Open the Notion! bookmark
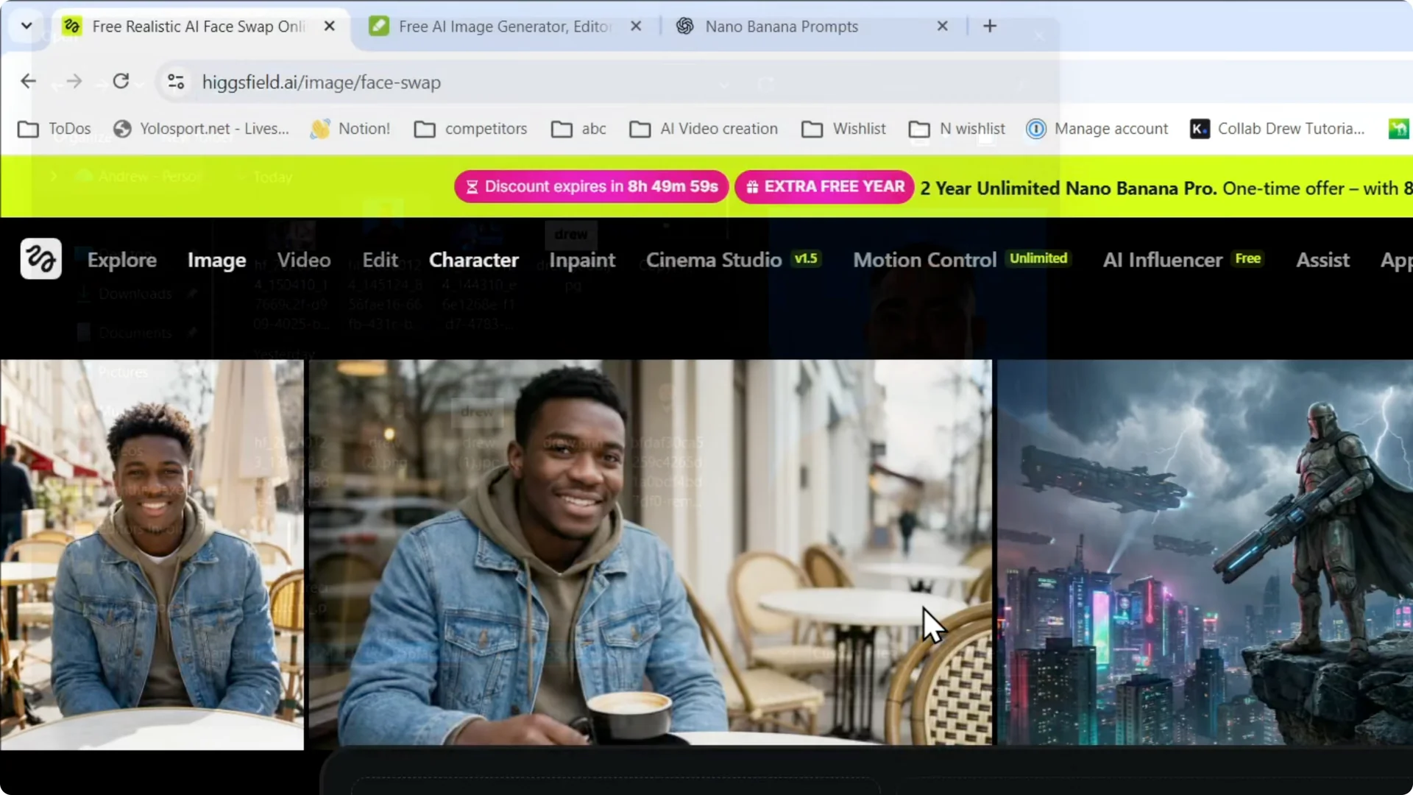Viewport: 1413px width, 795px height. pyautogui.click(x=350, y=129)
